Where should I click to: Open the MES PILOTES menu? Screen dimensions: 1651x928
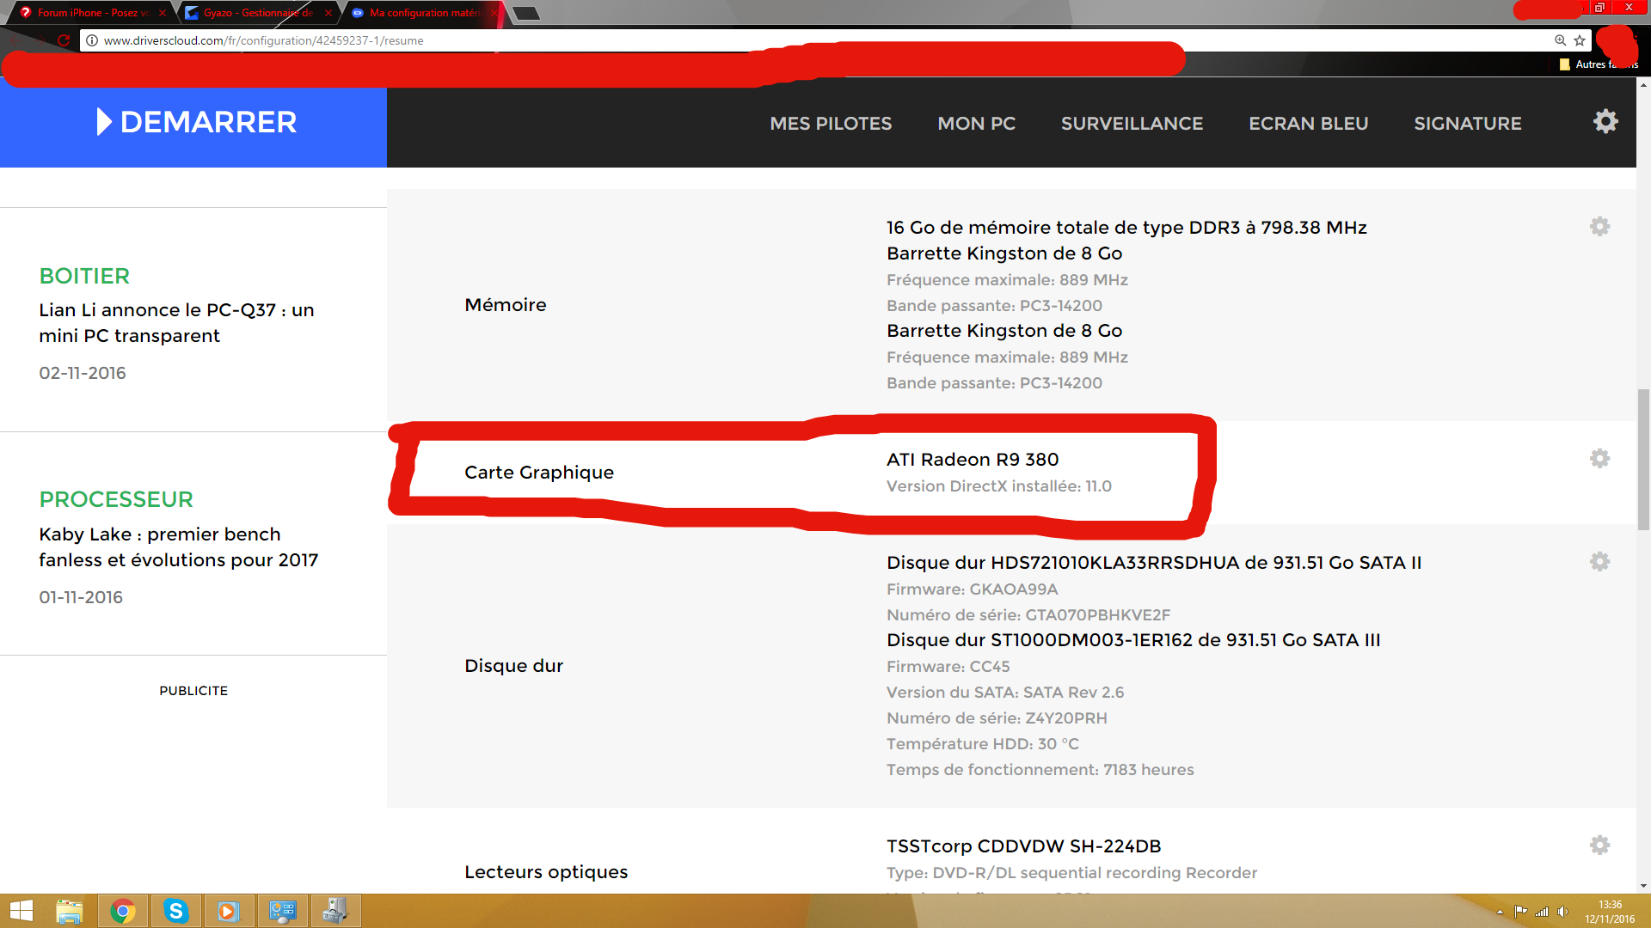[831, 124]
